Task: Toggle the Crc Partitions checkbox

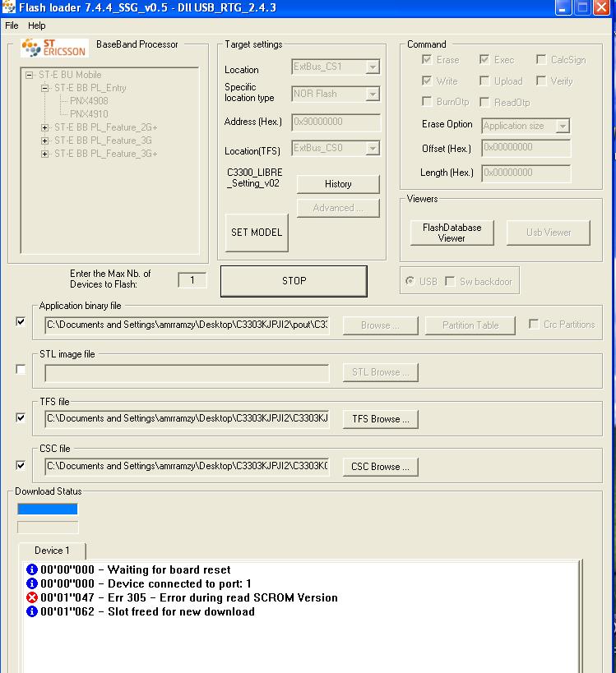Action: 534,324
